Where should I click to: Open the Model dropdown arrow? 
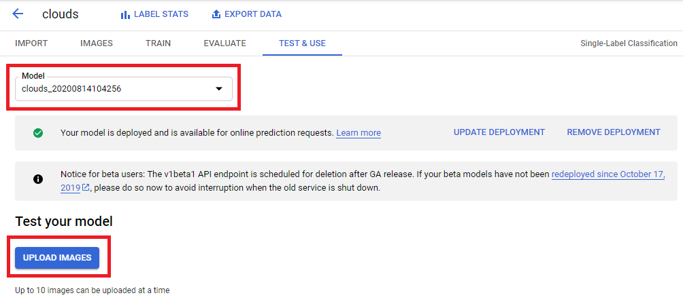tap(218, 89)
